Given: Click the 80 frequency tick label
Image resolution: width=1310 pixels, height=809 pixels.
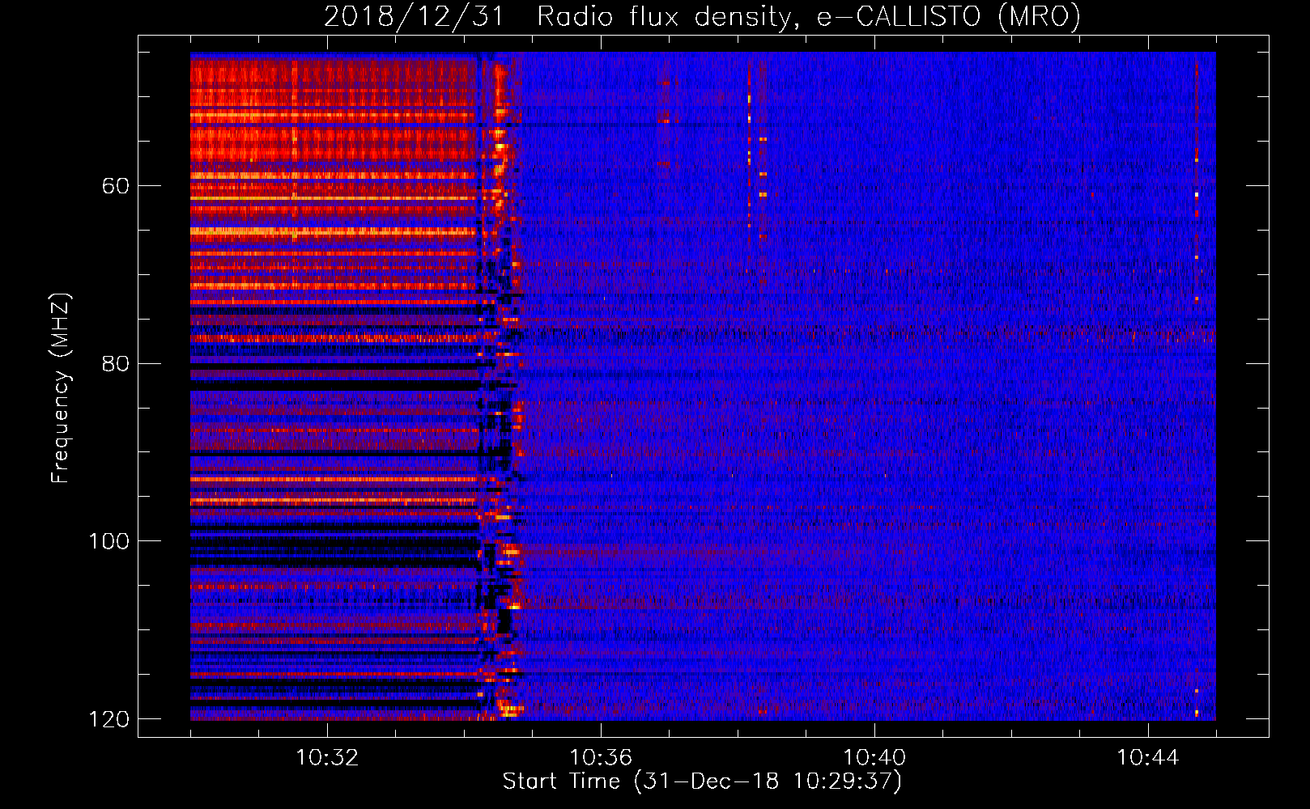Looking at the screenshot, I should pos(116,363).
